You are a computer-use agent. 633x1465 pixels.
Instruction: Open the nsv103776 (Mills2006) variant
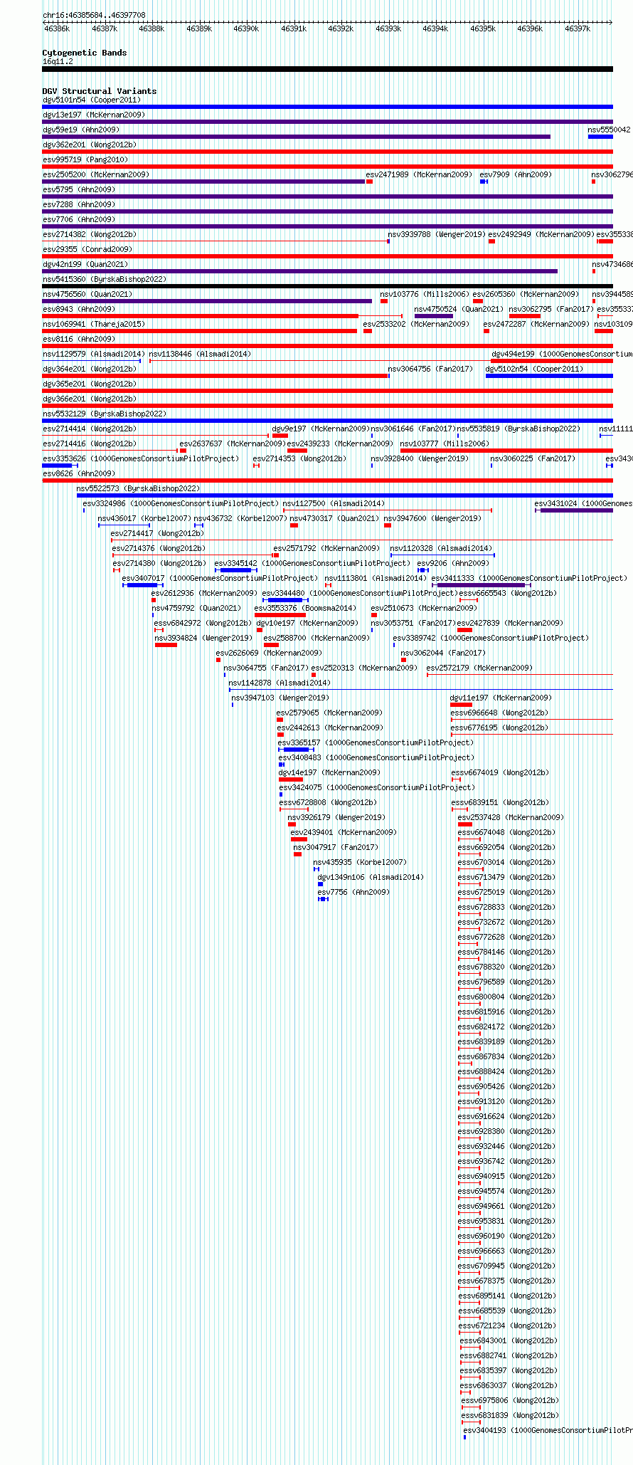click(425, 294)
